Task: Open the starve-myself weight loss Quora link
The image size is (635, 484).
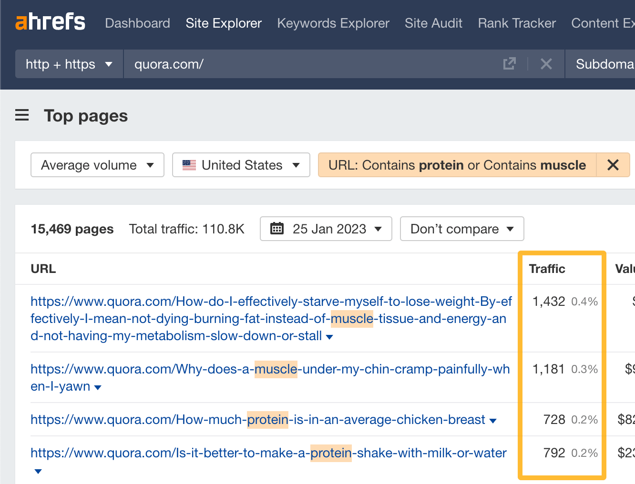Action: [x=271, y=301]
